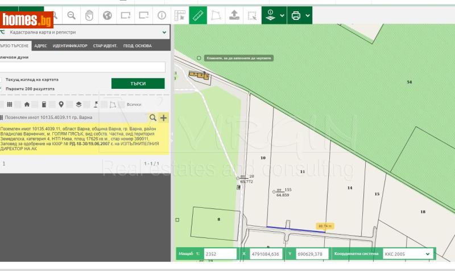This screenshot has height=271, width=455.
Task: Click the green 'ТЪРСИ' button
Action: click(138, 84)
